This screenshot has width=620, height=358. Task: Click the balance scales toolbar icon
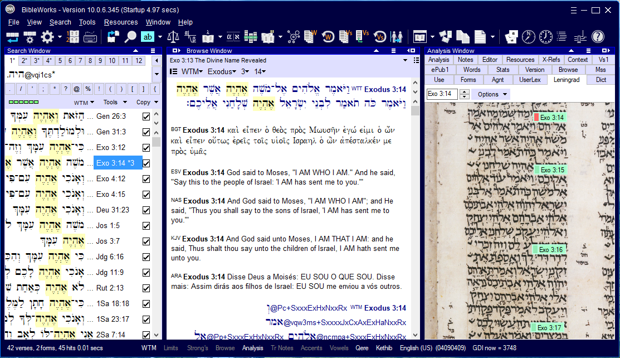173,37
